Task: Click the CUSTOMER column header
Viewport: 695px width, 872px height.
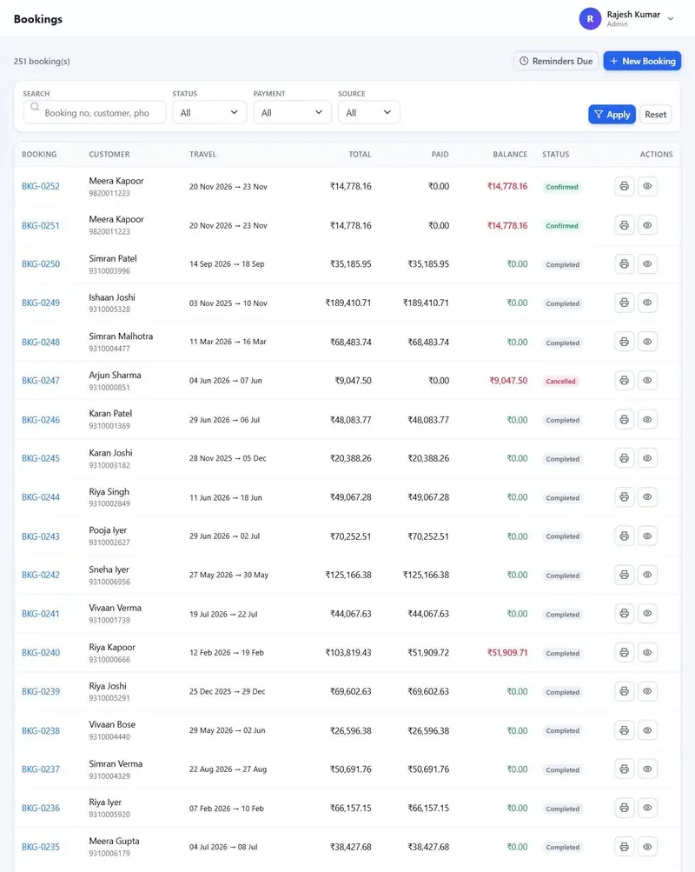Action: coord(109,154)
